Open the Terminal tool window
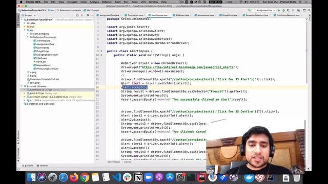This screenshot has height=184, width=328. tap(42, 166)
